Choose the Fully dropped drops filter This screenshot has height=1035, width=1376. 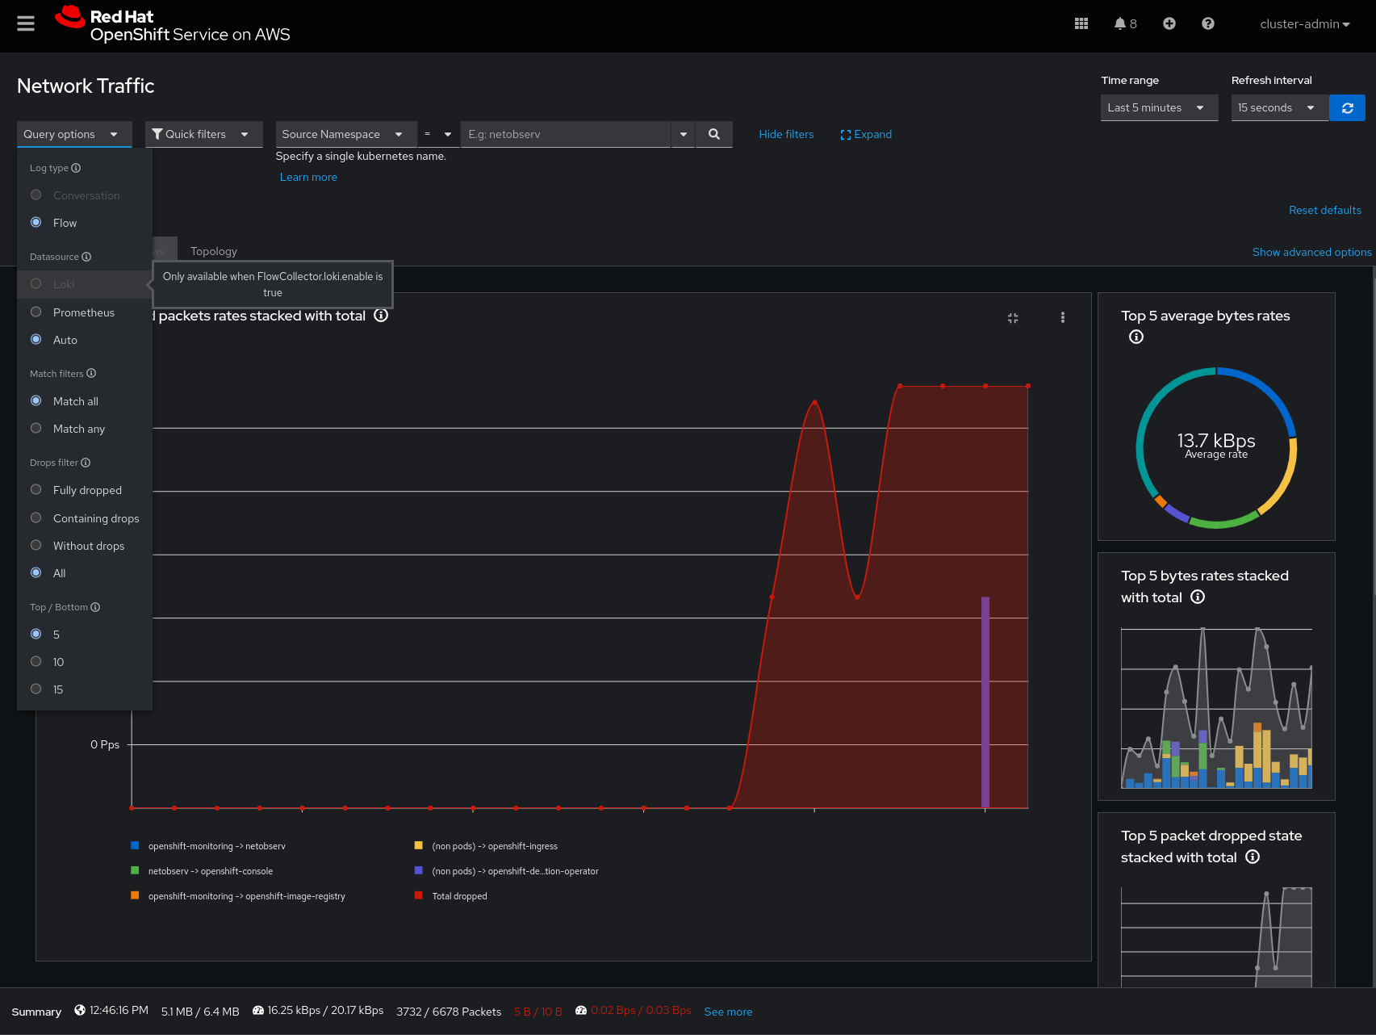pyautogui.click(x=36, y=490)
